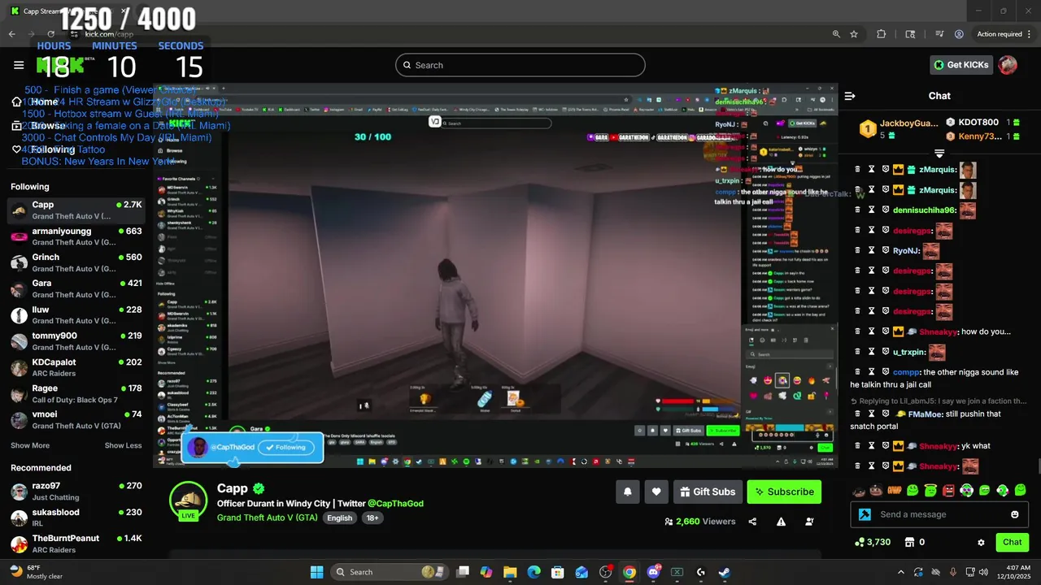Click the green Subscribe button
The width and height of the screenshot is (1041, 585).
click(x=784, y=492)
